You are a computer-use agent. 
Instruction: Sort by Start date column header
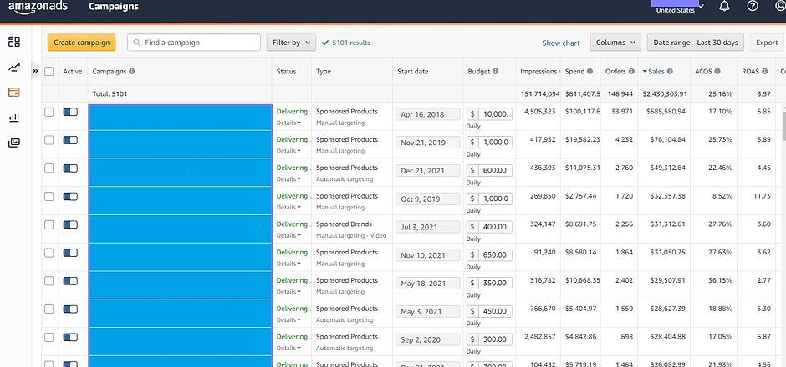412,72
